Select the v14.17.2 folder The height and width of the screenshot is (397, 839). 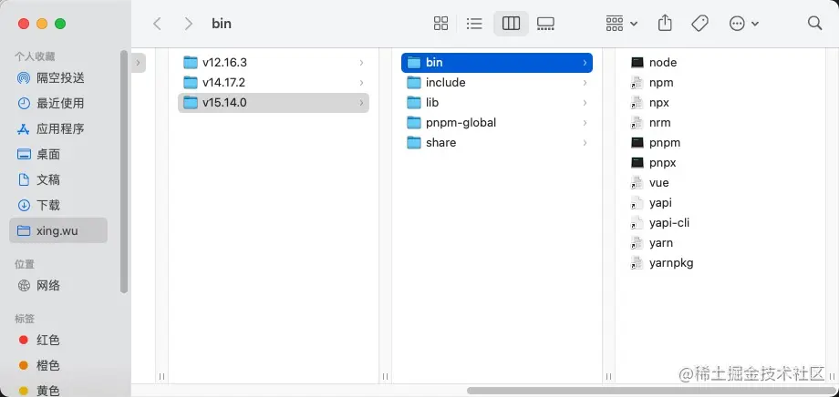click(223, 83)
